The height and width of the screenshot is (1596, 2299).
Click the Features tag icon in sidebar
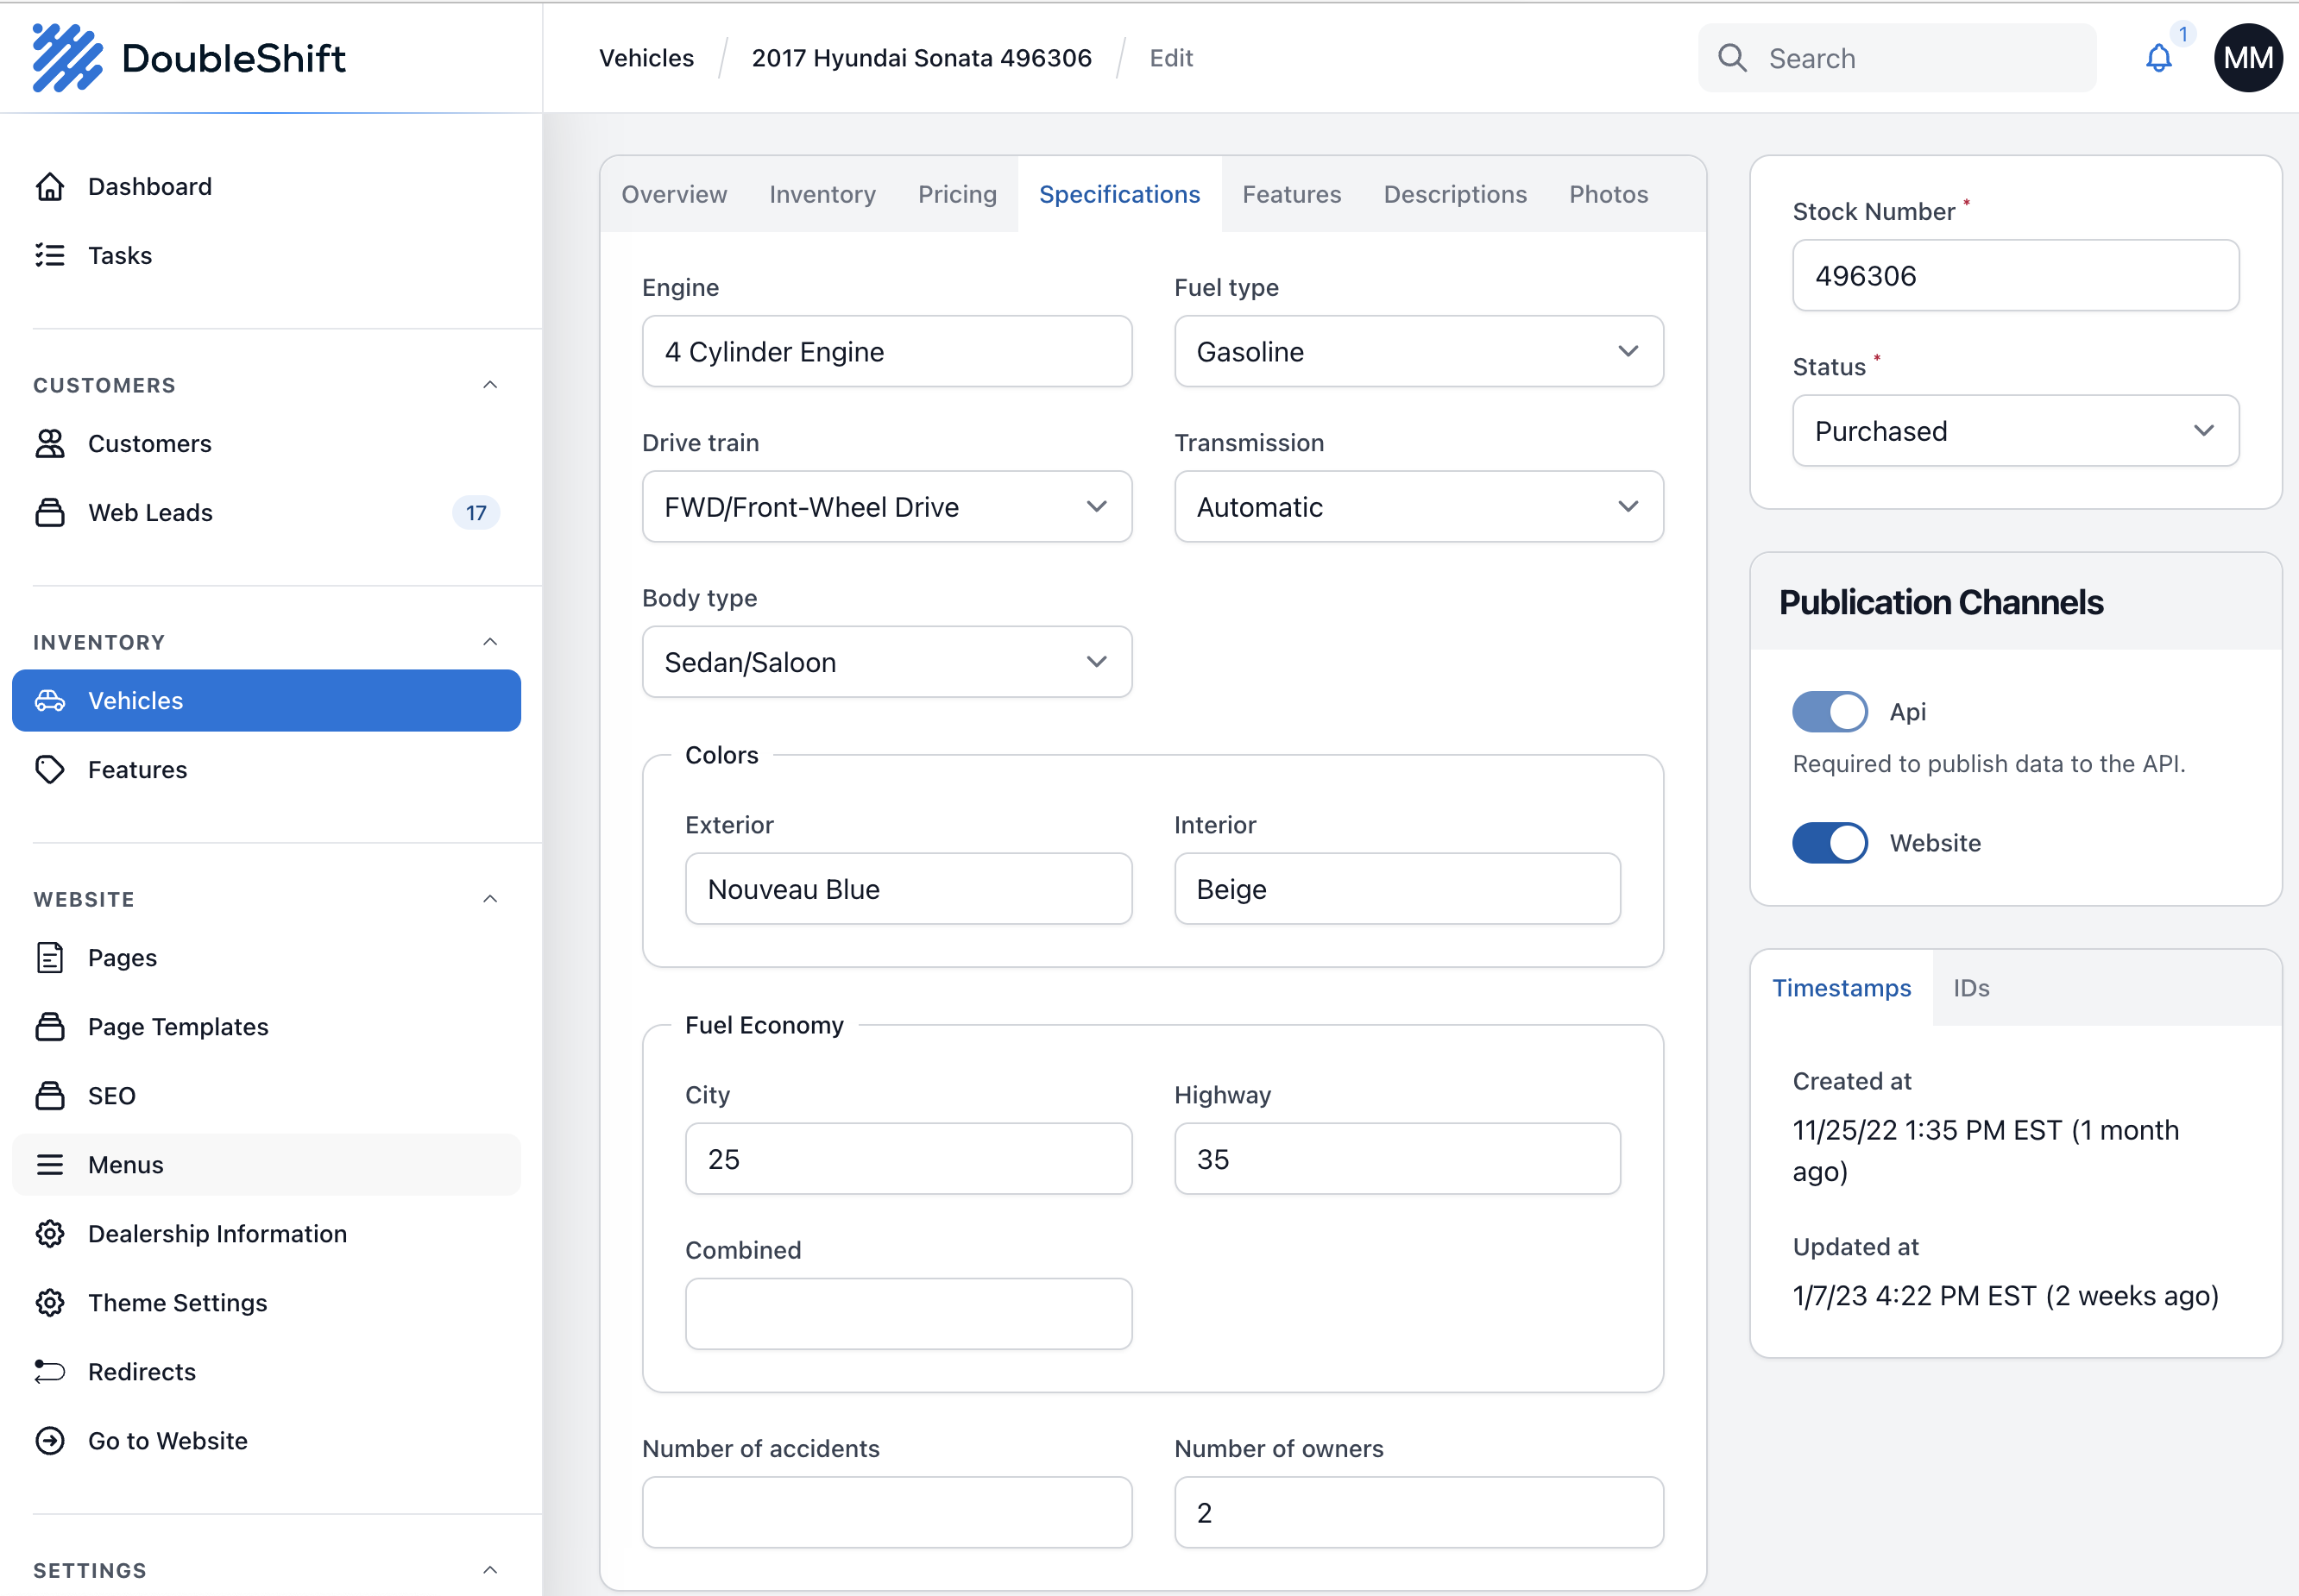pos(50,769)
